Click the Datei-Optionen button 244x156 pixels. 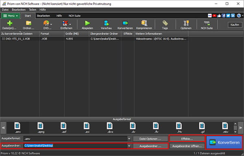150,139
